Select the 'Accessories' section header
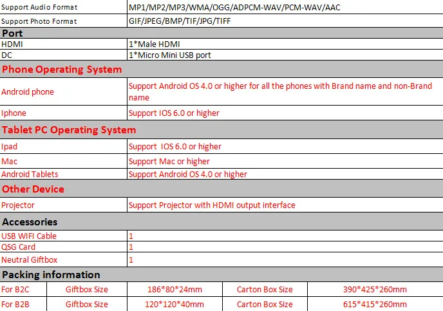443x311 pixels. click(x=30, y=222)
